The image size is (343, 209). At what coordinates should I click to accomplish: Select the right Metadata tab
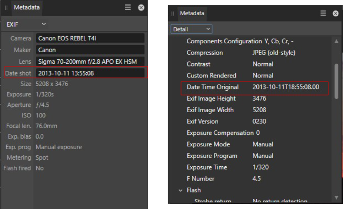click(x=192, y=13)
